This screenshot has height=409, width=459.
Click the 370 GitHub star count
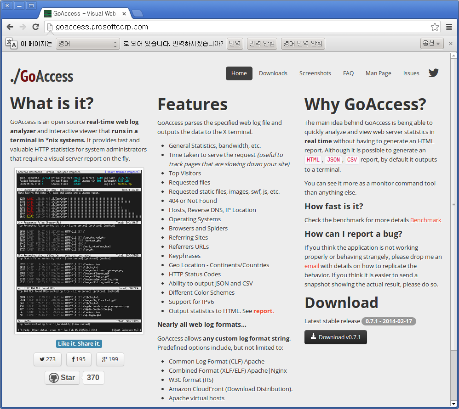tap(93, 377)
